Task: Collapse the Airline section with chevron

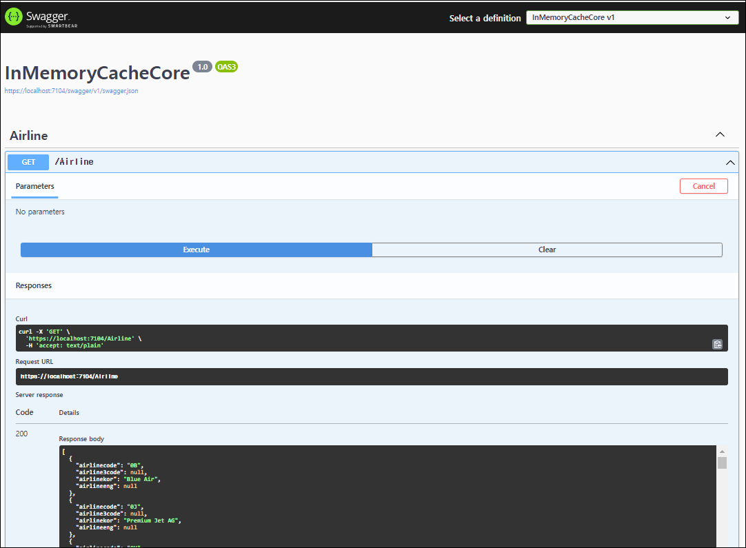Action: point(720,135)
